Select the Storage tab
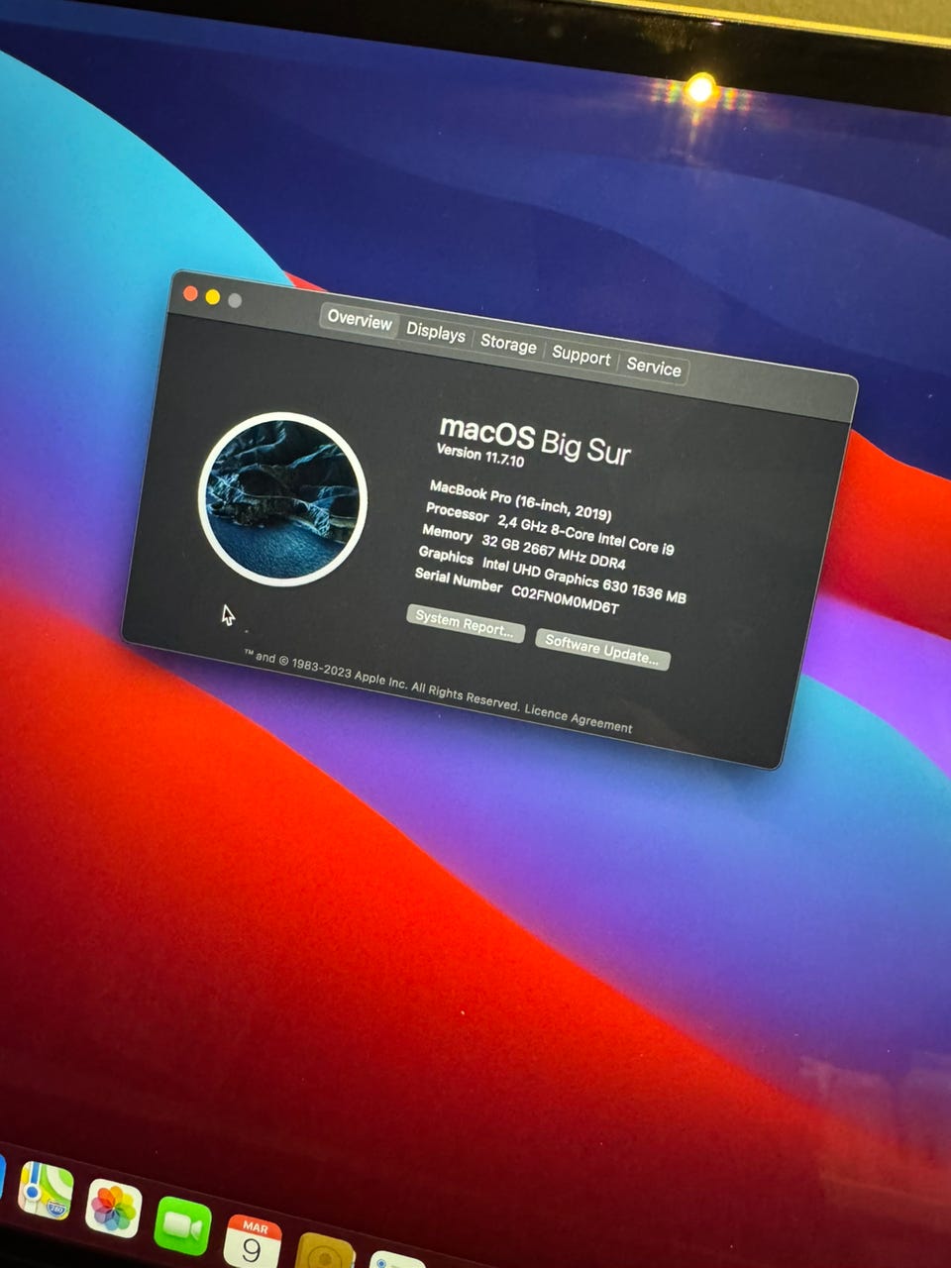951x1268 pixels. (x=508, y=344)
